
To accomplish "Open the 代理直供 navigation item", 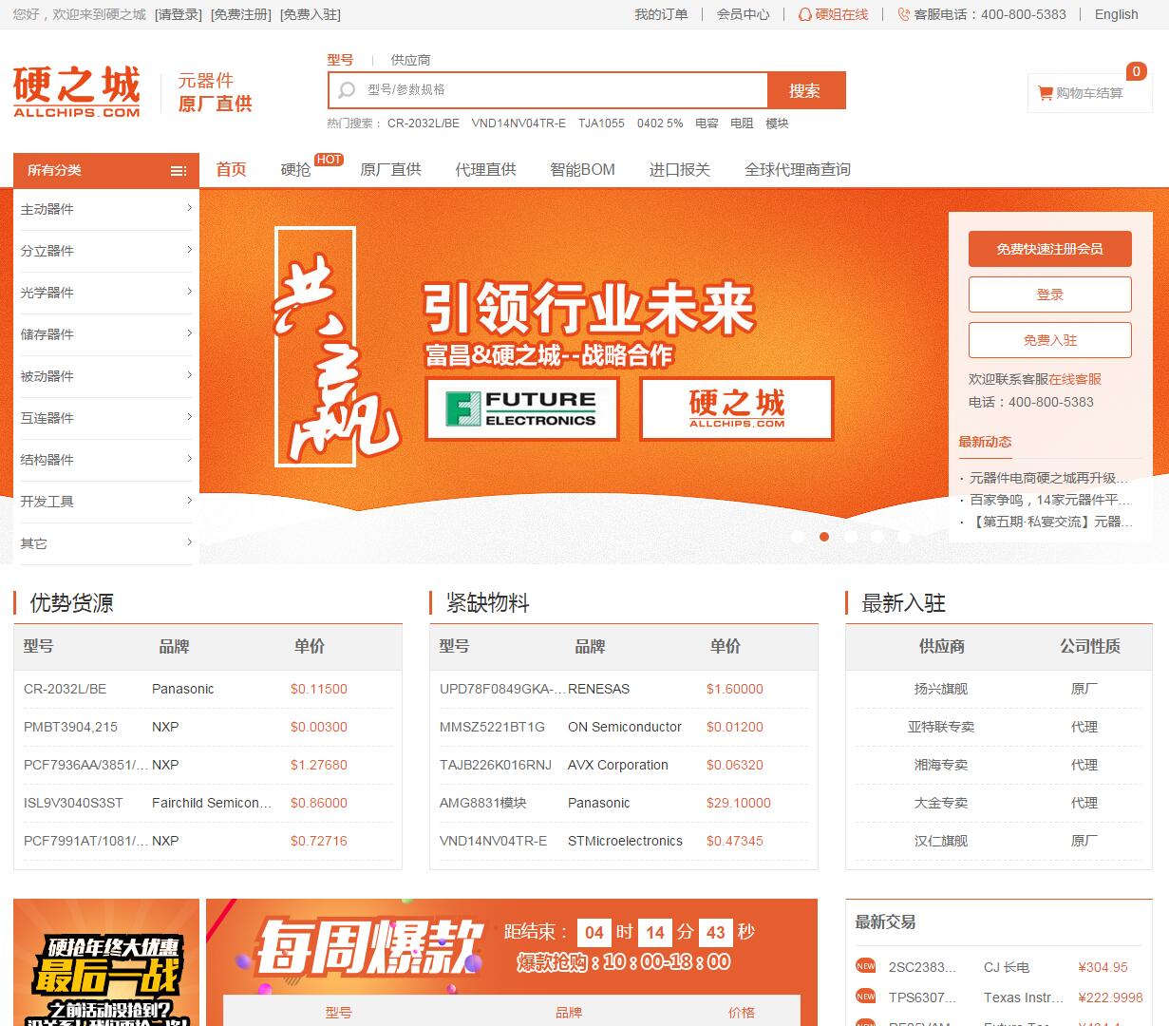I will click(x=485, y=170).
